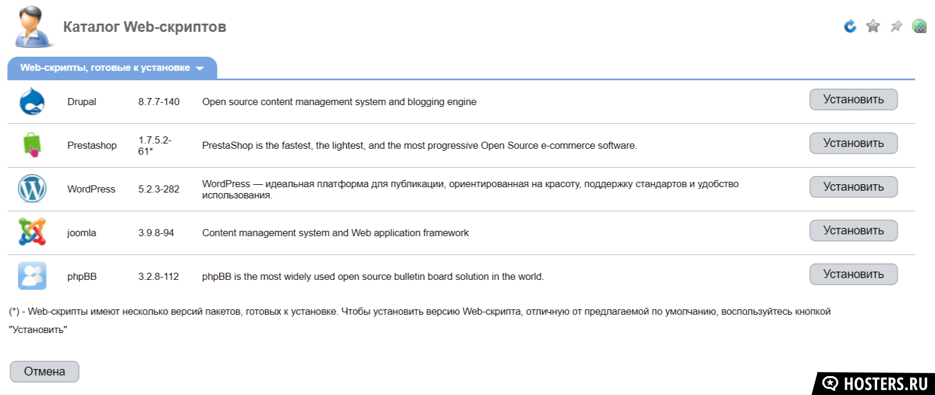
Task: Click the phpBB users icon
Action: tap(32, 276)
